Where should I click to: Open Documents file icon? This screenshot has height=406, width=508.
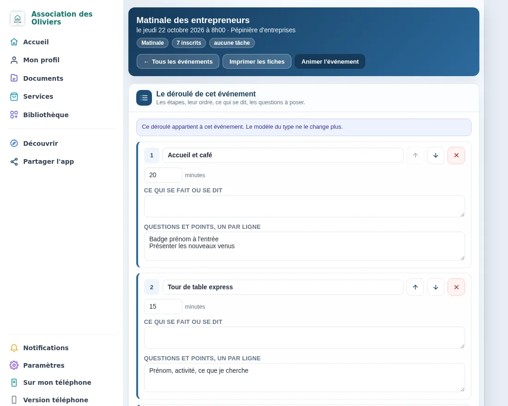[14, 78]
